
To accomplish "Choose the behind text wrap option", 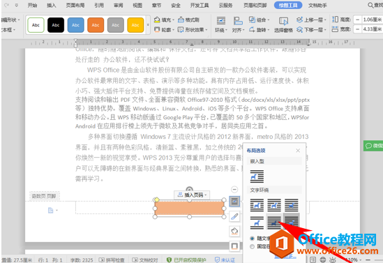I will pyautogui.click(x=273, y=223).
